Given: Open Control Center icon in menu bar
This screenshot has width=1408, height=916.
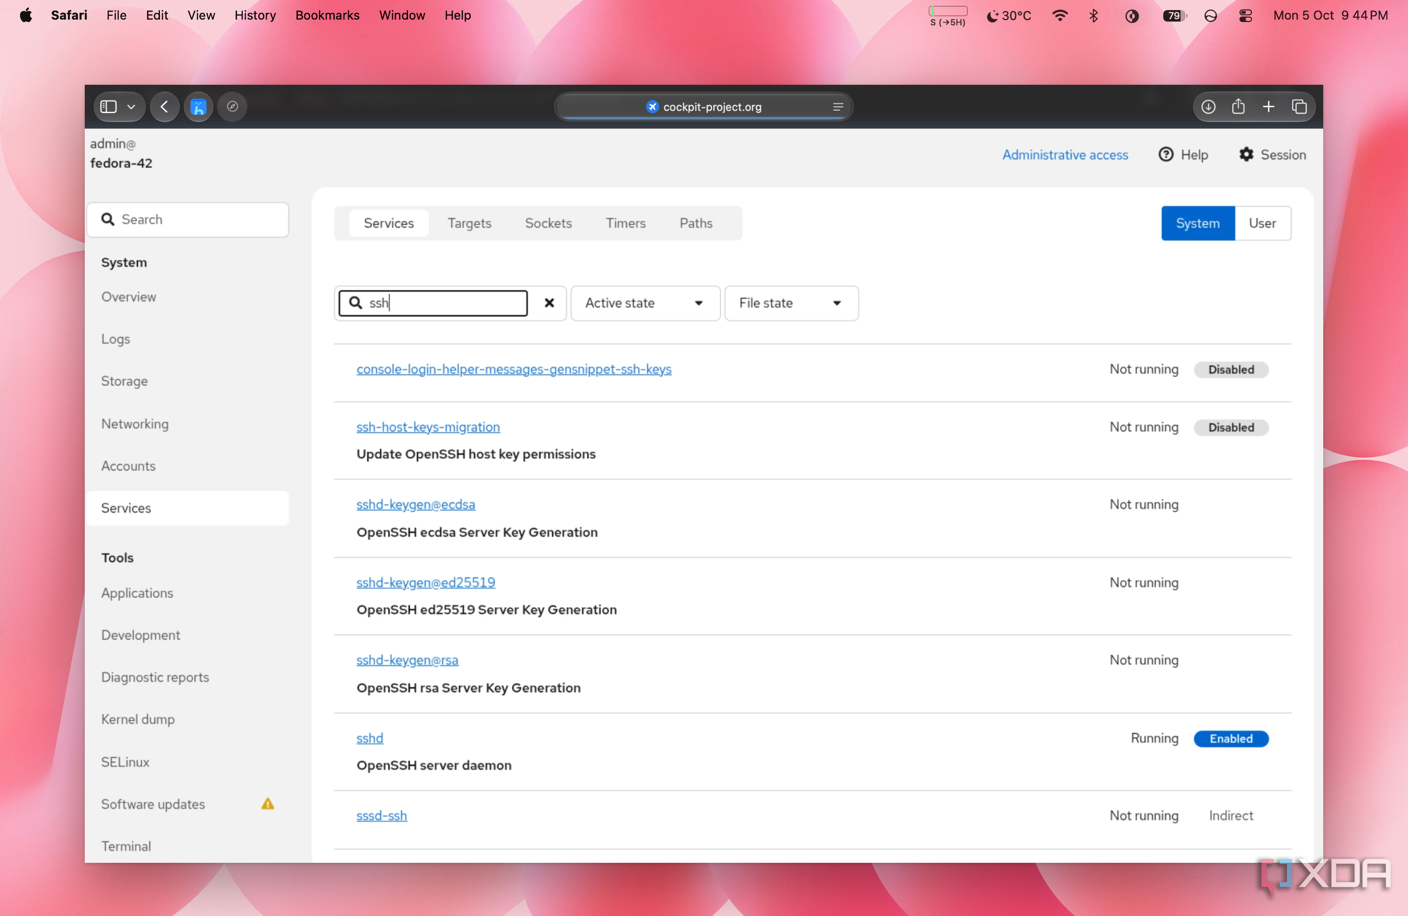Looking at the screenshot, I should coord(1245,15).
